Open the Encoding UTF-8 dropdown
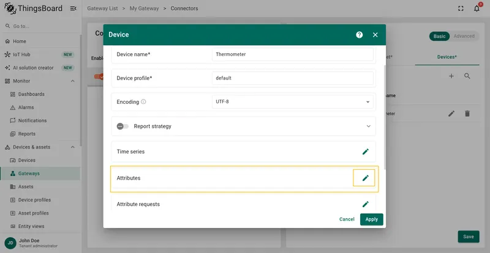490x253 pixels. [x=293, y=101]
